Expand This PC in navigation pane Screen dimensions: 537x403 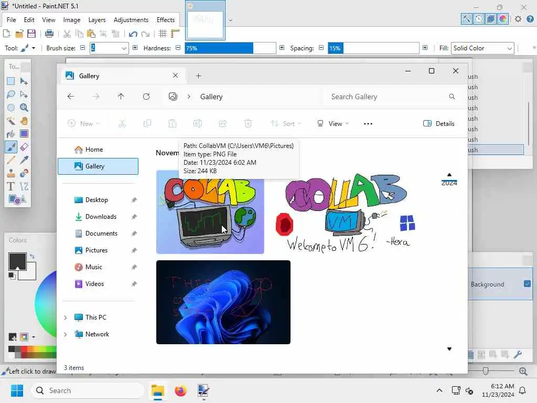tap(66, 317)
